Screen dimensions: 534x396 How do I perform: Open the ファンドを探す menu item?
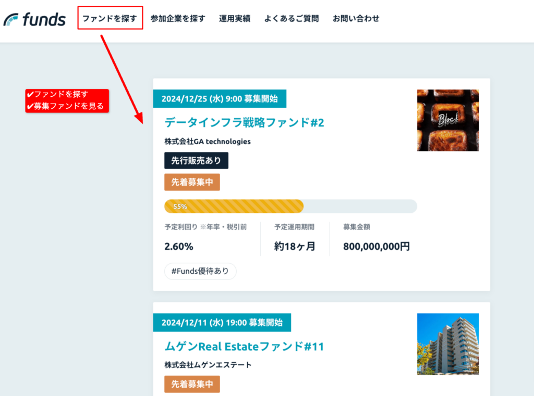click(x=110, y=18)
